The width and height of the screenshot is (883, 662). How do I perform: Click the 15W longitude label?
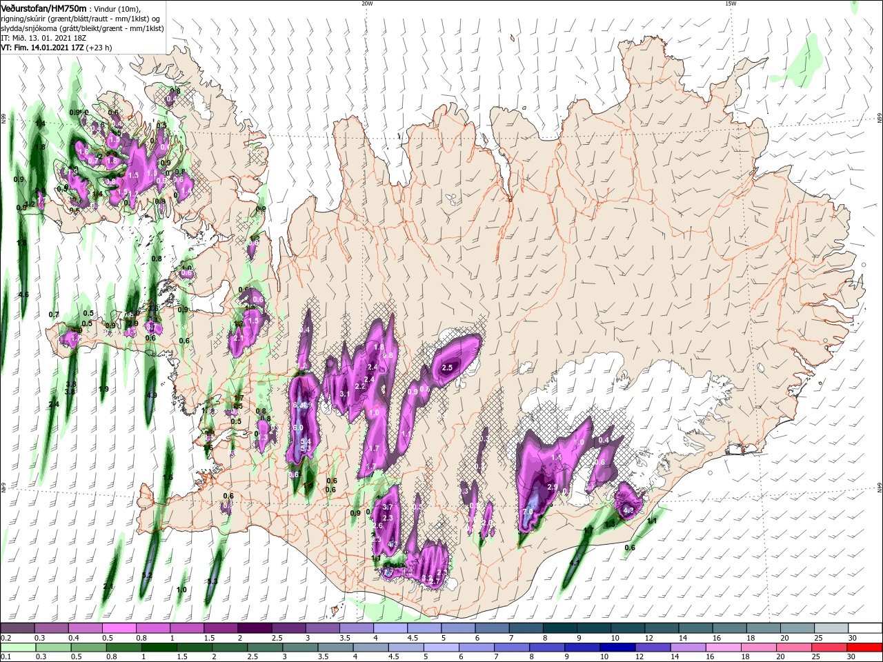tap(731, 3)
